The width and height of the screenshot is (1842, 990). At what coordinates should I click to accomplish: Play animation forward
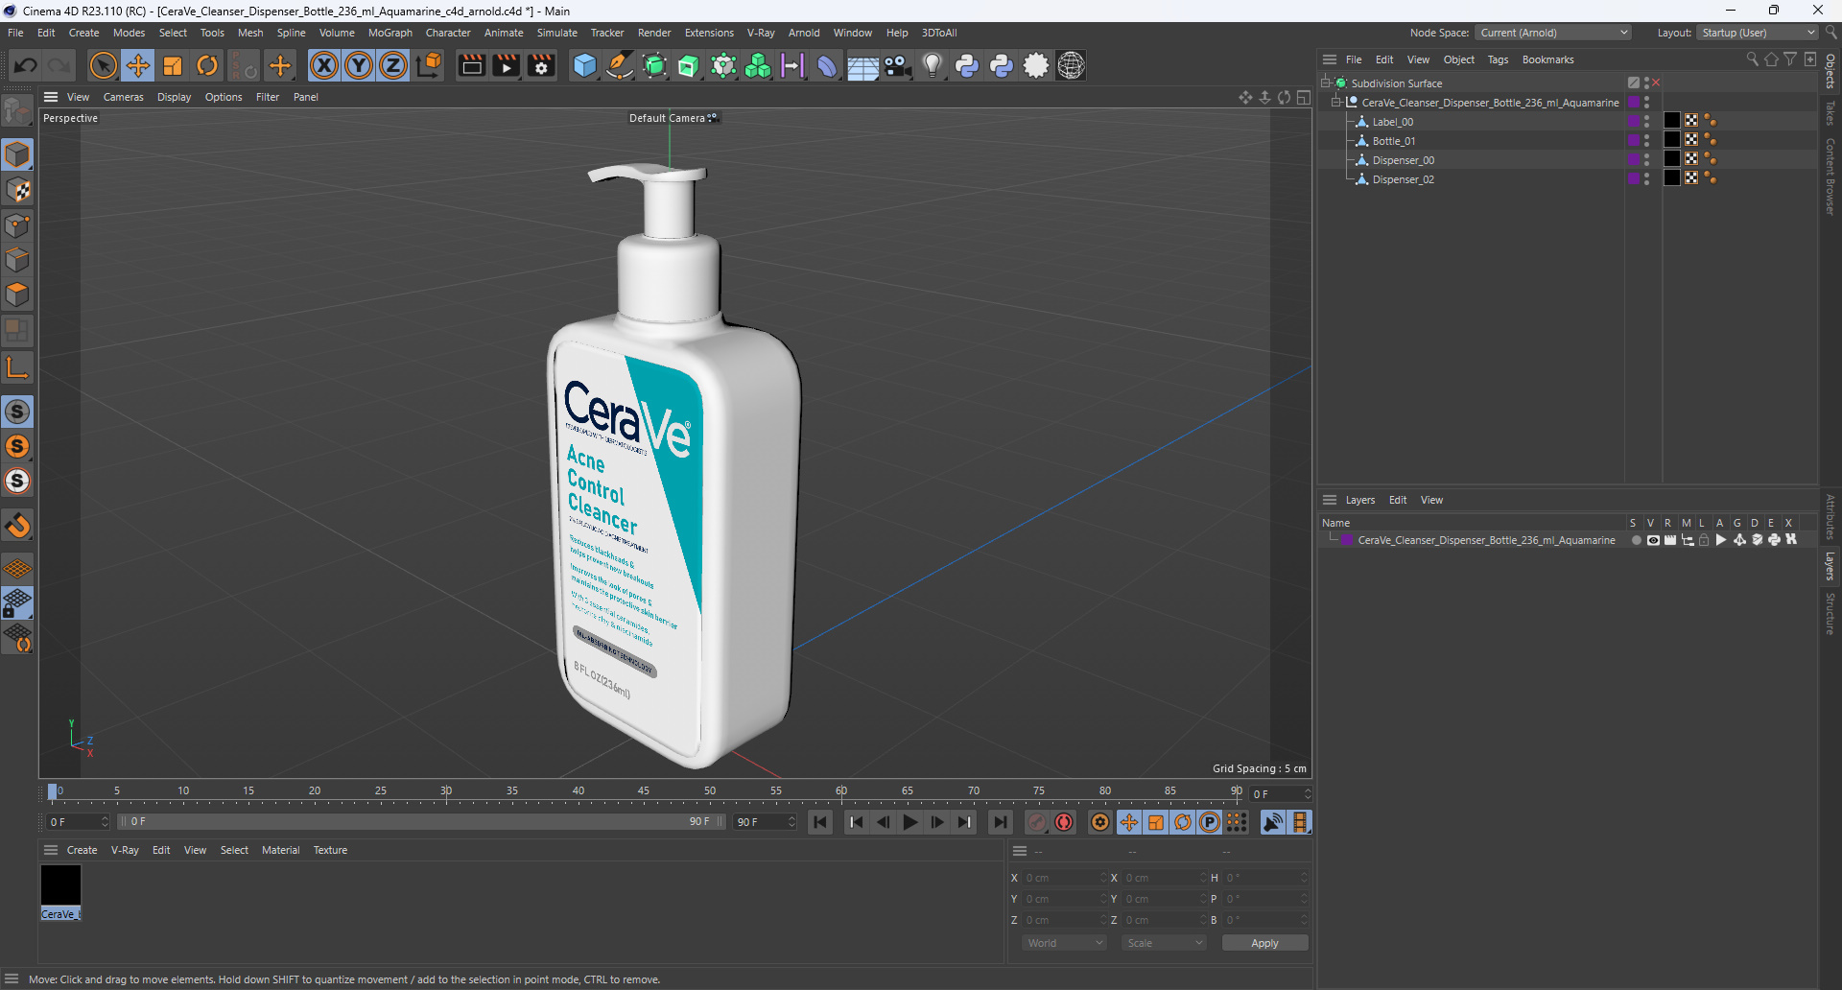(909, 822)
